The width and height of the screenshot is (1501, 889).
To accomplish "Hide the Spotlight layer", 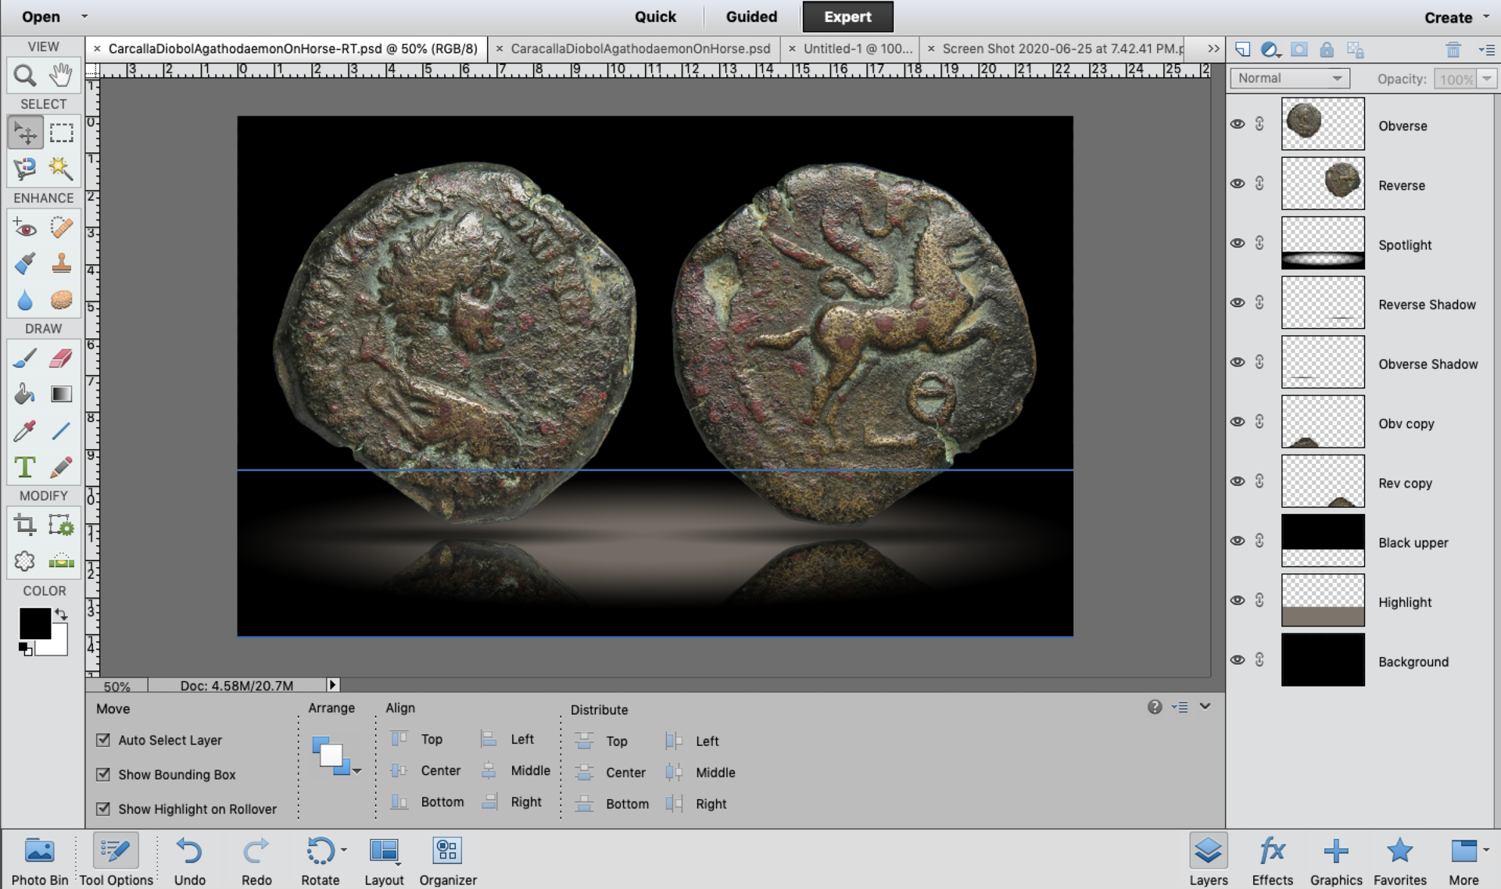I will [x=1238, y=243].
